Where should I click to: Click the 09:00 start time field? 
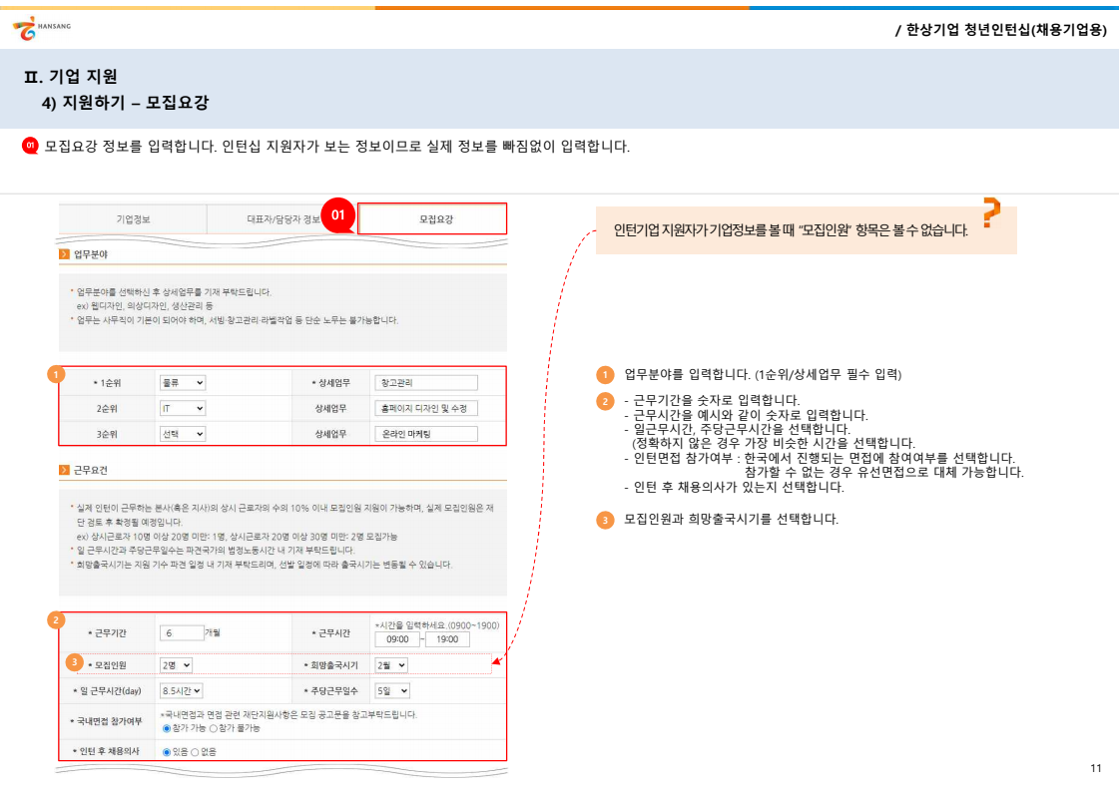396,639
